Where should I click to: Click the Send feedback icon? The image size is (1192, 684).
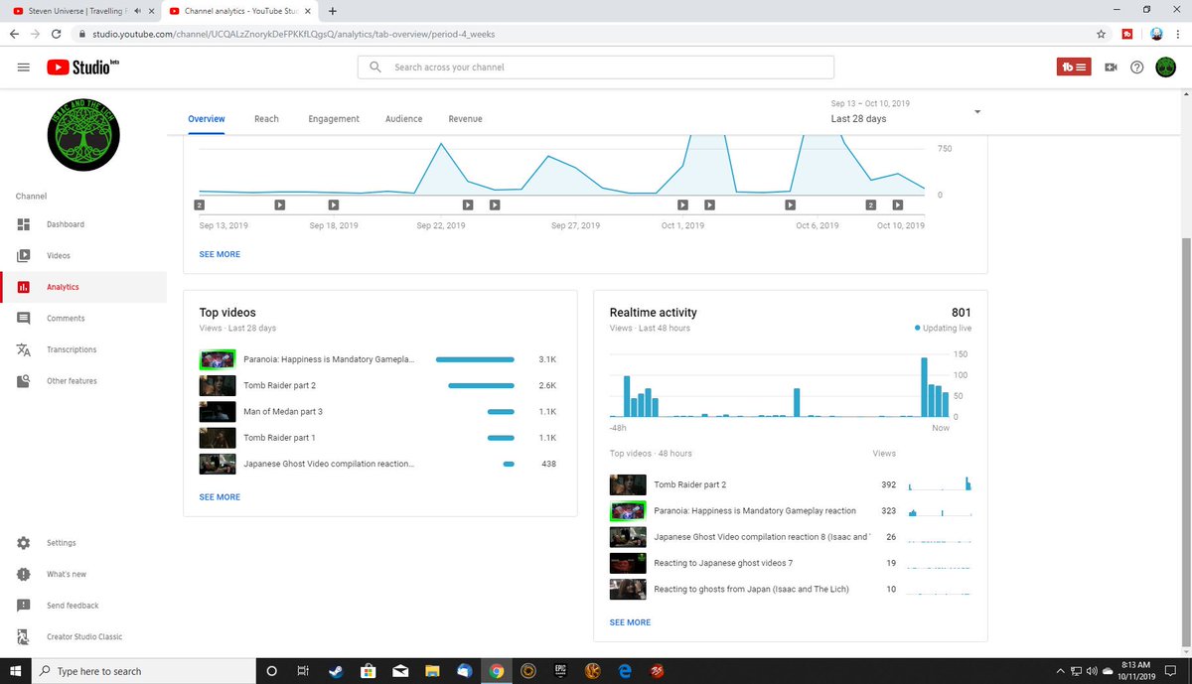[x=24, y=606]
